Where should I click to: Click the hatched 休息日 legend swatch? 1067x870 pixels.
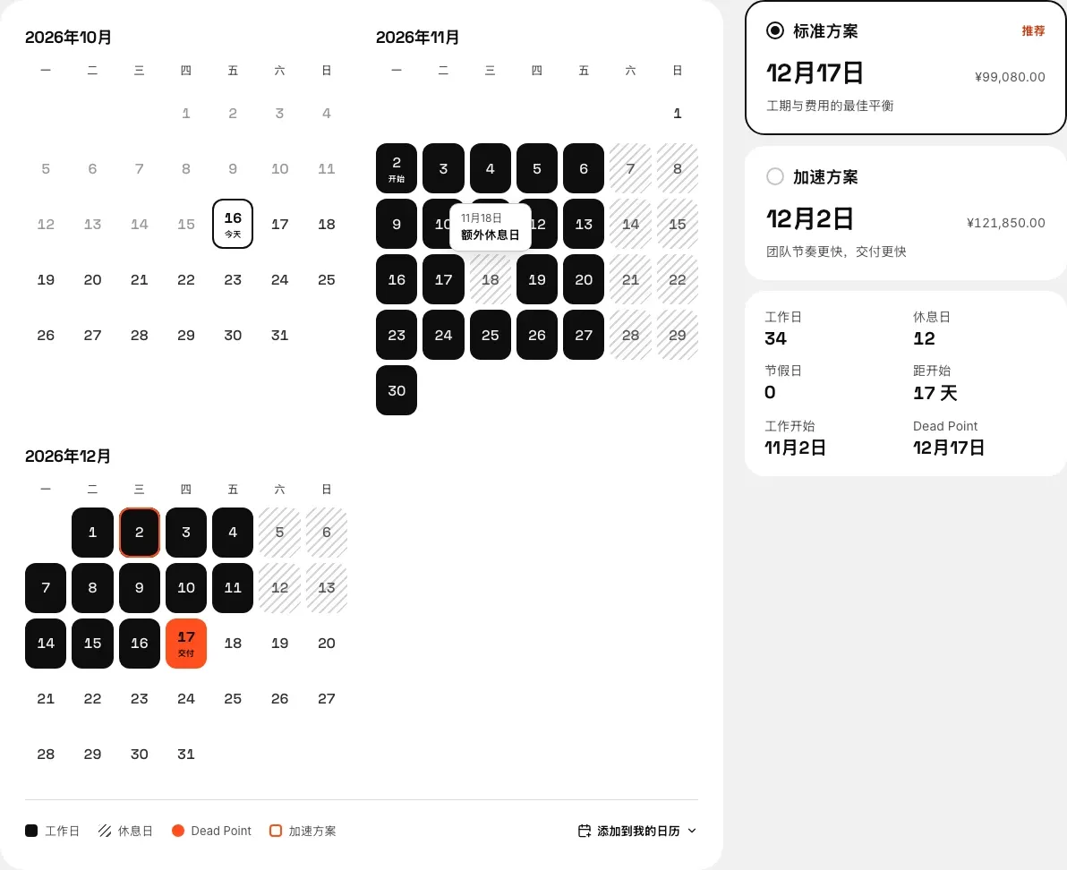tap(104, 831)
